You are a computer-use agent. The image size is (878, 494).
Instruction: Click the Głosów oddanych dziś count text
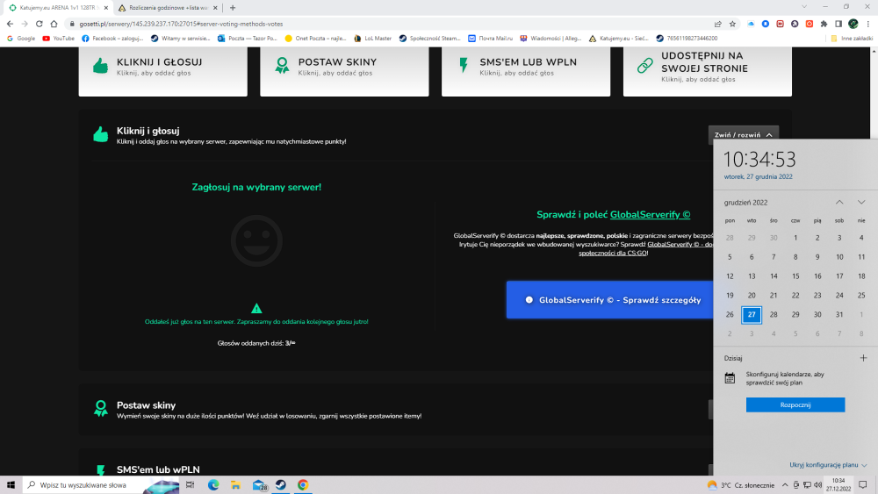(x=256, y=343)
